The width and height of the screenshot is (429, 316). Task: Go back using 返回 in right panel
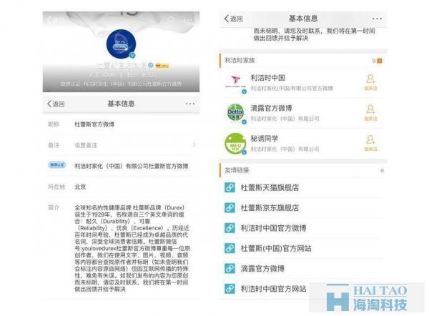click(233, 19)
